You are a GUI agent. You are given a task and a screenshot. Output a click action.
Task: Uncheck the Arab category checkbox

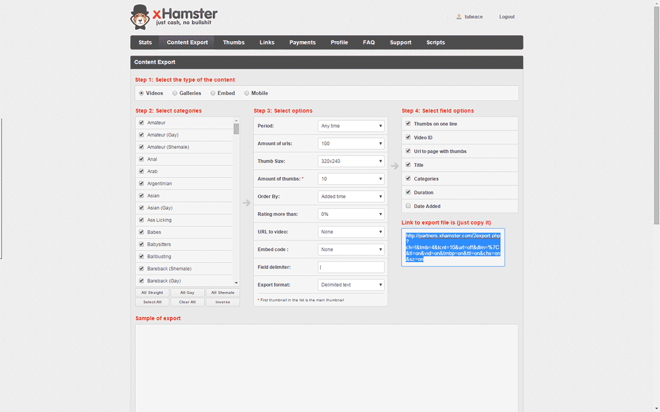coord(141,171)
